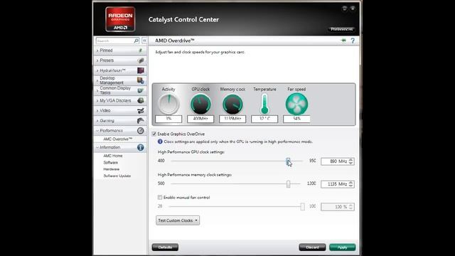Image resolution: width=455 pixels, height=256 pixels.
Task: Click the green pin page icon
Action: click(343, 41)
